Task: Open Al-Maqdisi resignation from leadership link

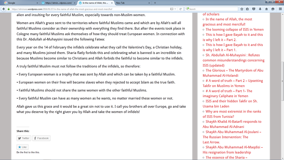Action: coord(233,150)
